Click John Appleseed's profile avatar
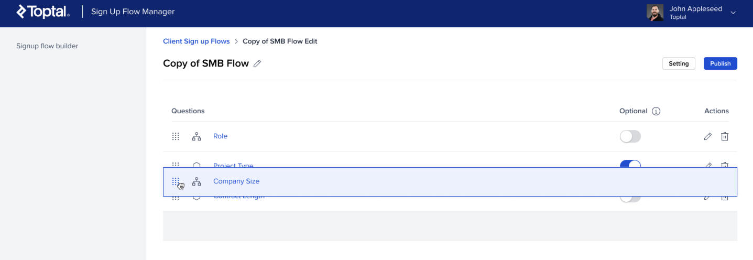This screenshot has width=753, height=260. (655, 13)
